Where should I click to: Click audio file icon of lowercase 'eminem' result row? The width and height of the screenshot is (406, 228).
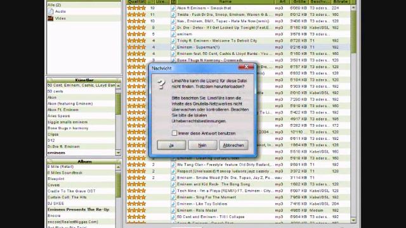tap(173, 34)
